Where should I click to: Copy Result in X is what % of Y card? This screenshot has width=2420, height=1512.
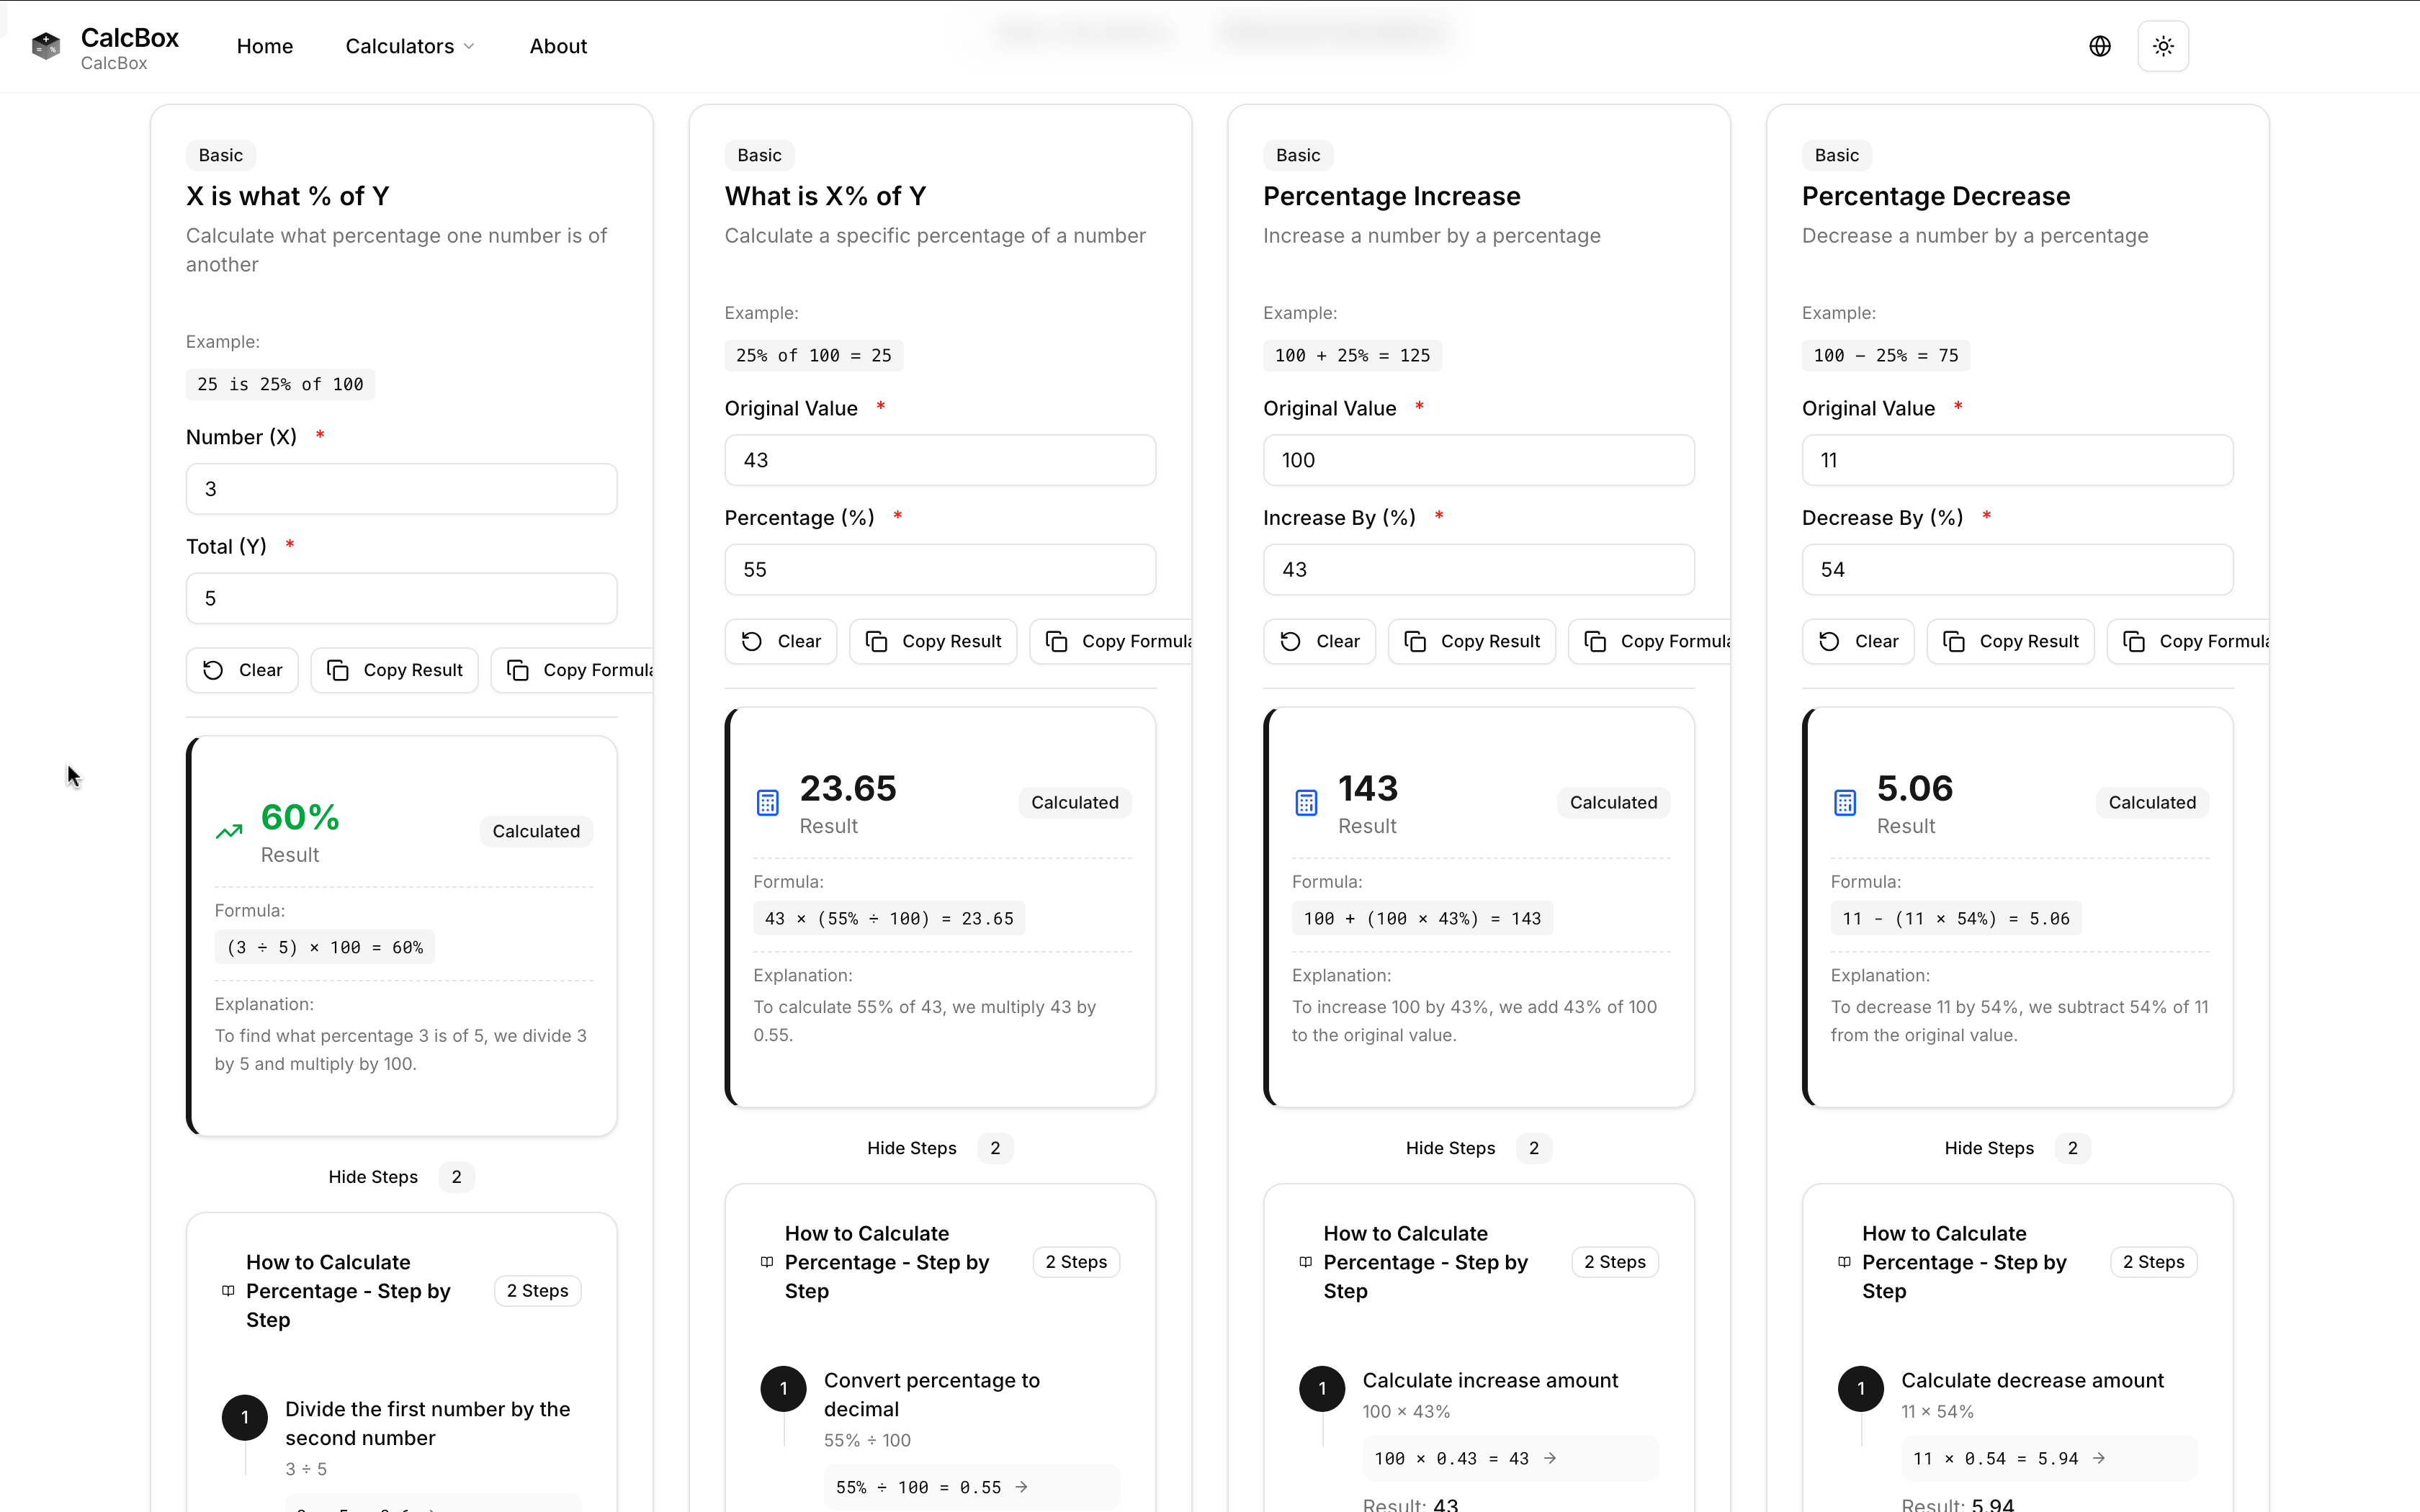395,670
